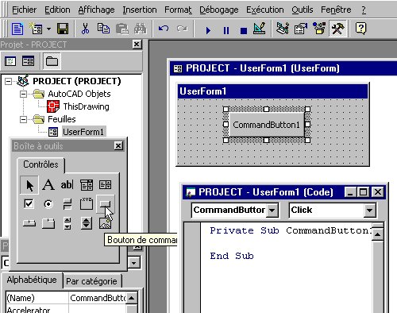Select the CheckBox control in Toolbox
397x313 pixels.
click(x=29, y=204)
